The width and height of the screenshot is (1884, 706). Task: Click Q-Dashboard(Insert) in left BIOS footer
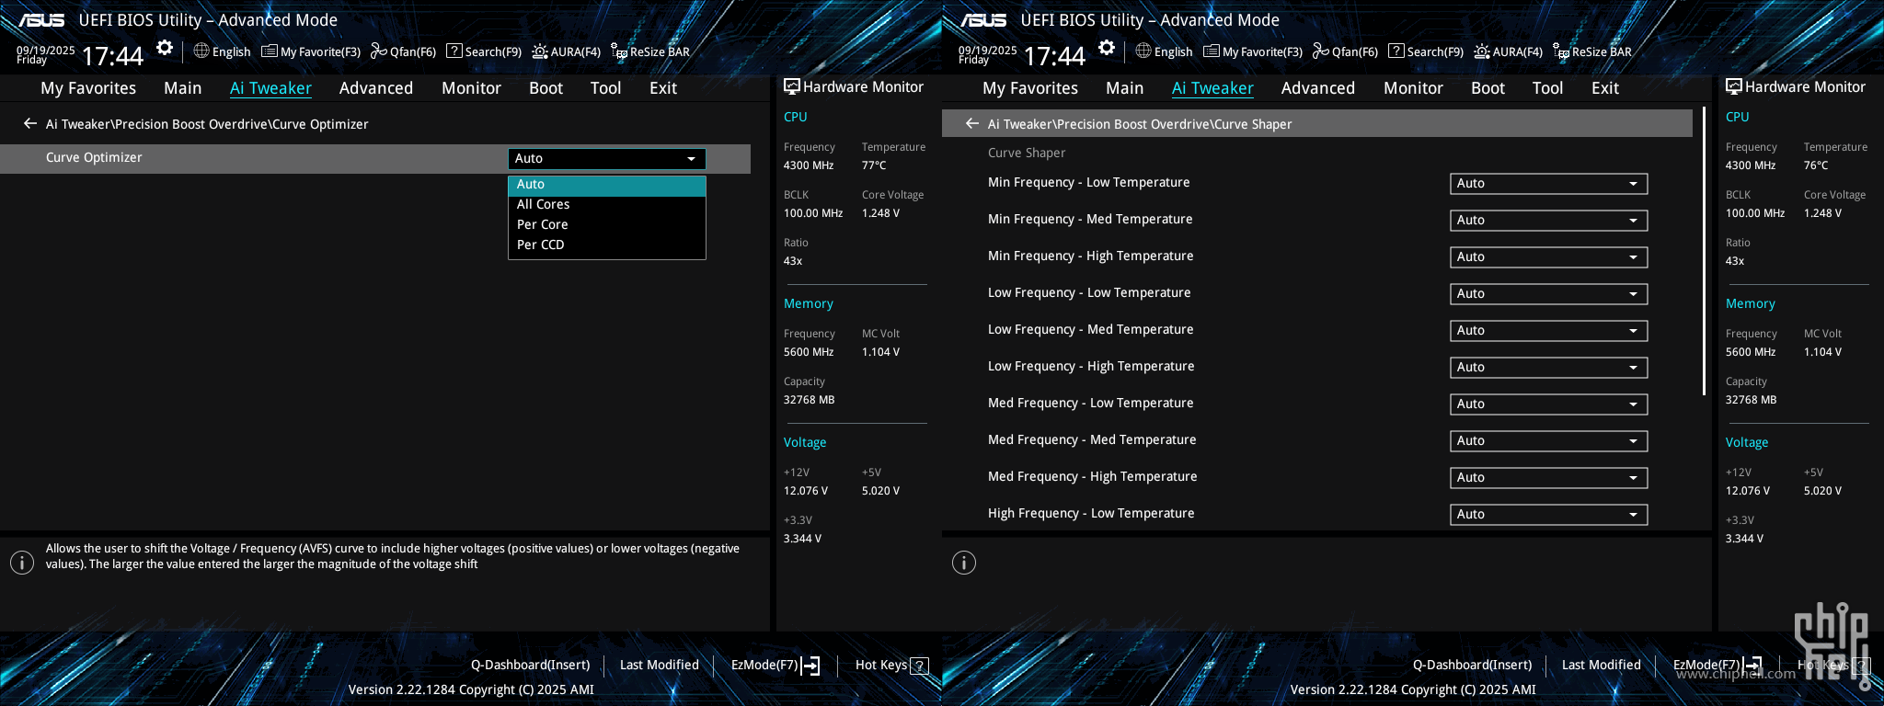tap(530, 666)
